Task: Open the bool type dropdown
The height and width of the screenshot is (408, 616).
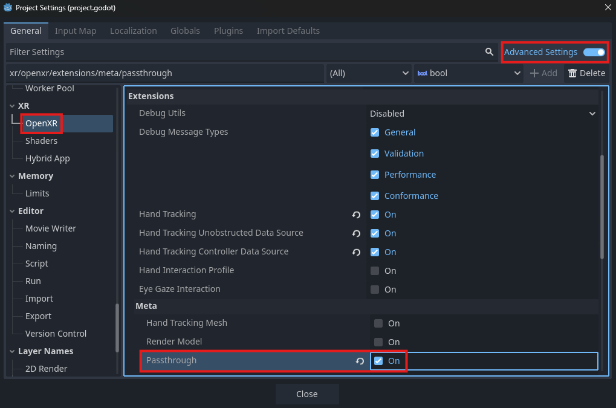Action: 468,73
